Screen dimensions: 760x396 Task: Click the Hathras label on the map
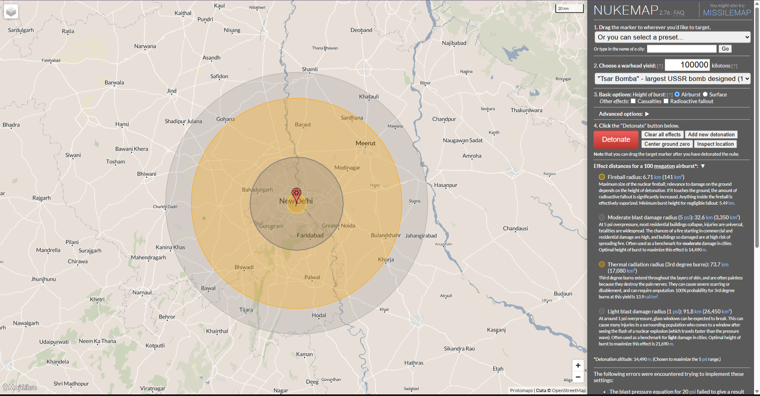414,363
